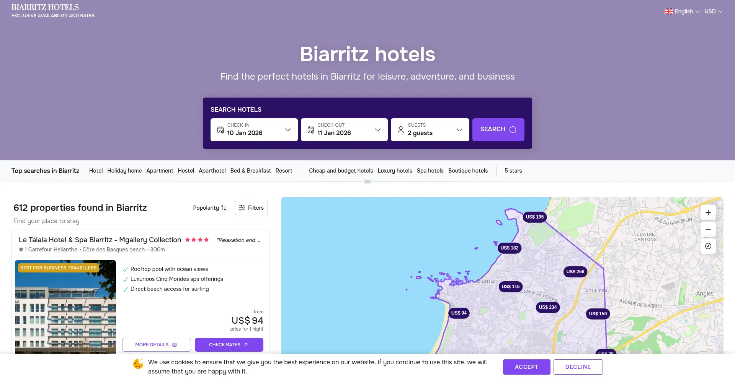Change currency from USD
This screenshot has width=735, height=380.
tap(713, 11)
